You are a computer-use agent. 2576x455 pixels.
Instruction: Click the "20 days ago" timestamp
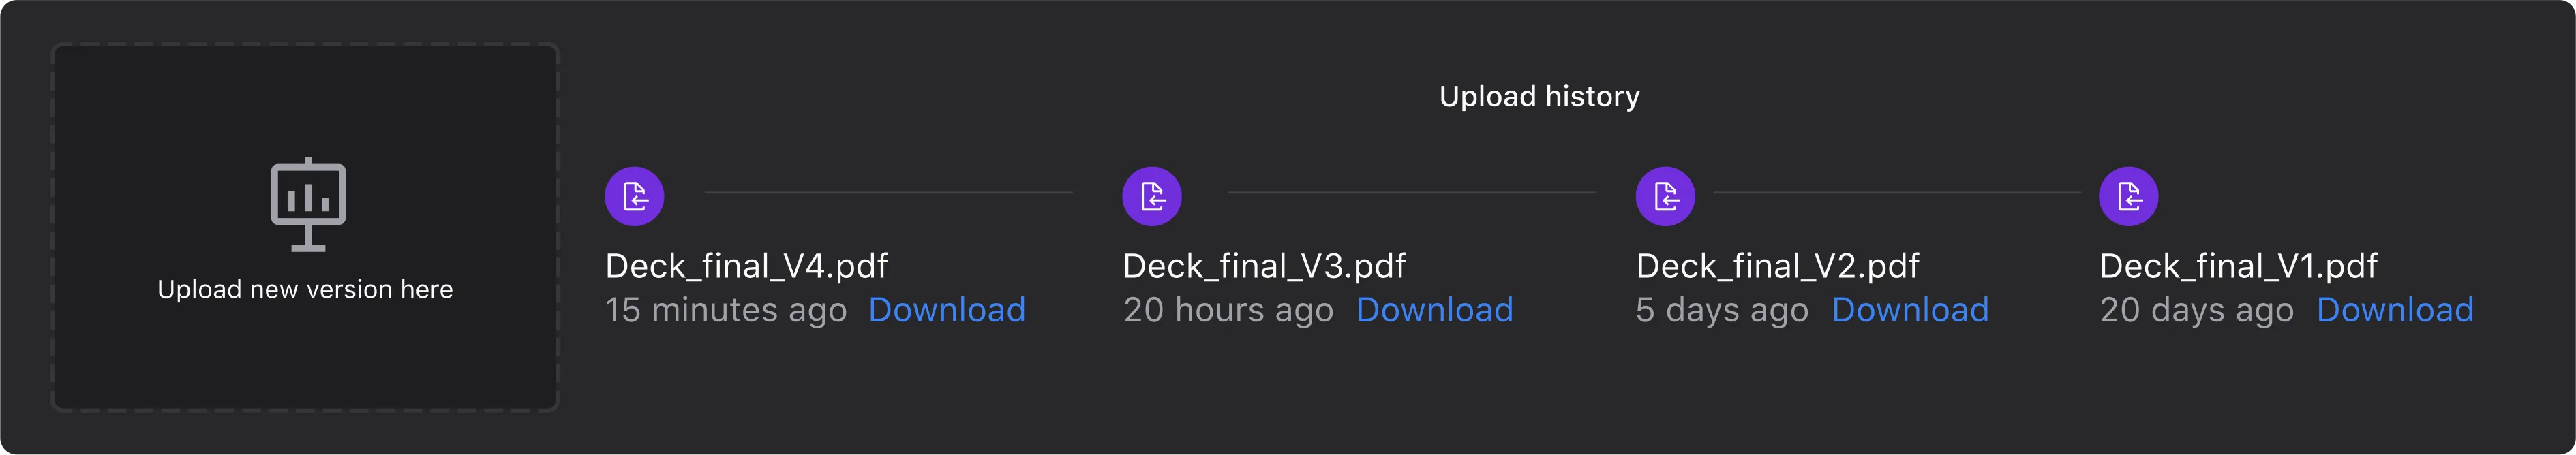point(2196,310)
